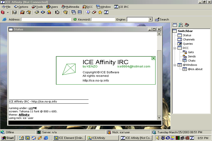Click the Search button
Image resolution: width=212 pixels, height=141 pixels.
[x=162, y=19]
